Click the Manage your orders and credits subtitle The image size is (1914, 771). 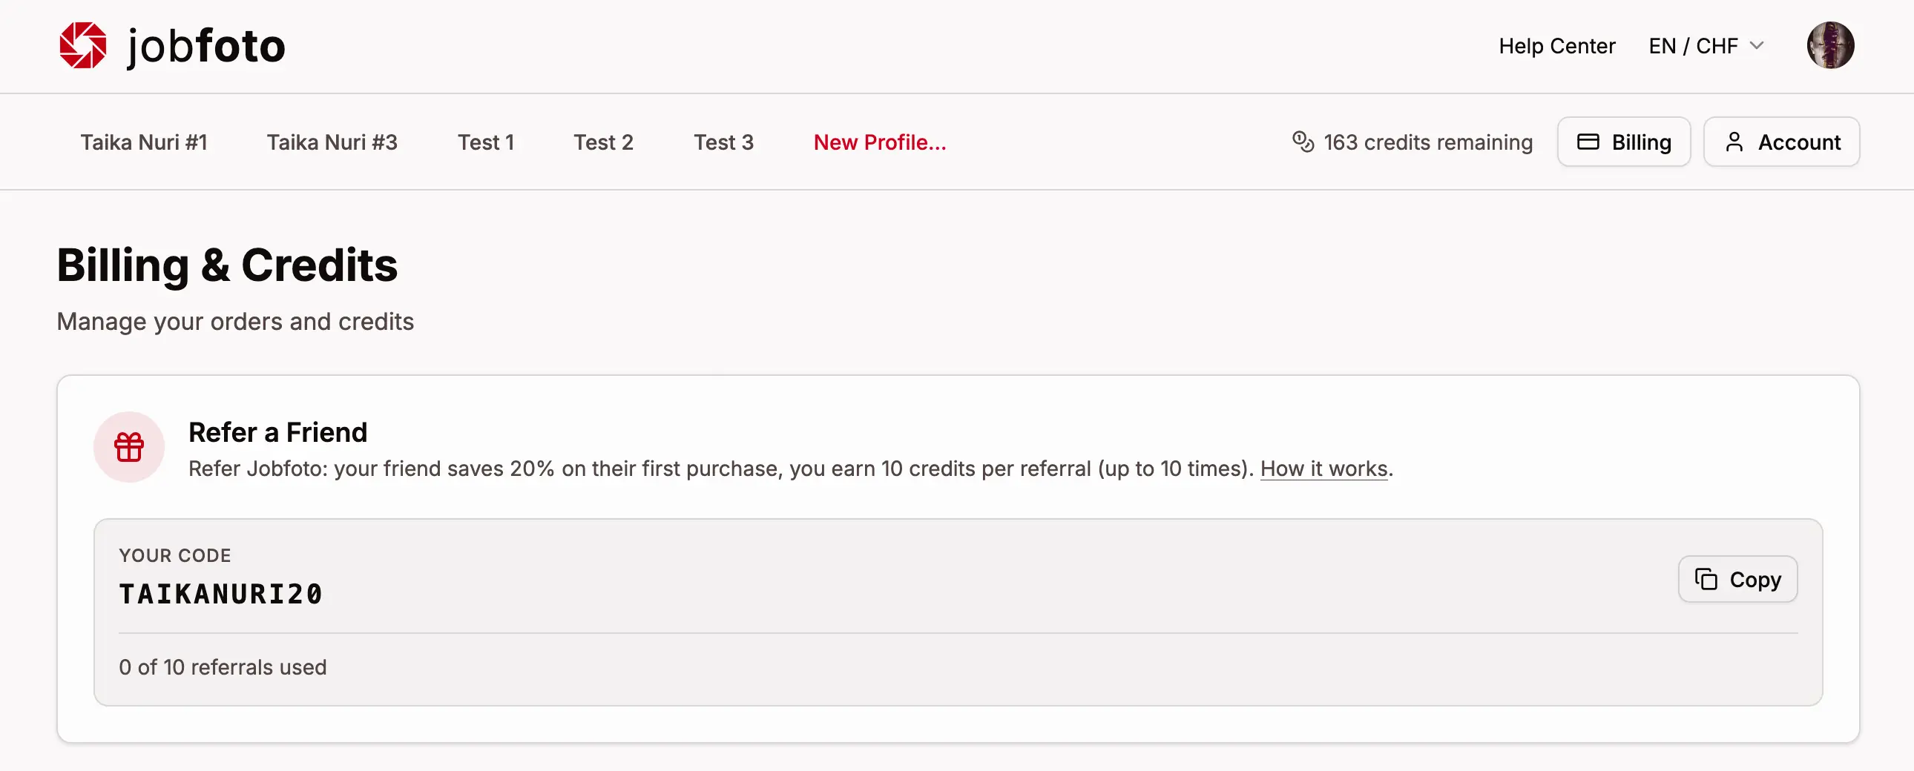pyautogui.click(x=234, y=322)
